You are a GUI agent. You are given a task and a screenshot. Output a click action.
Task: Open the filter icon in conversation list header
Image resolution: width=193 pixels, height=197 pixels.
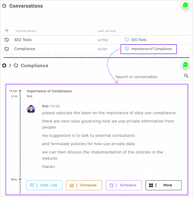[x=7, y=31]
